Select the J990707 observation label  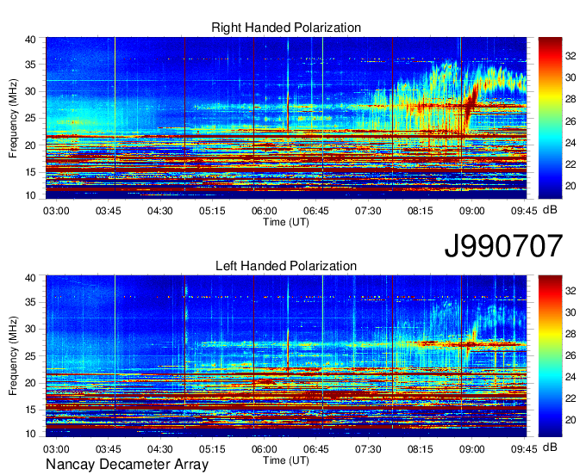pos(503,245)
